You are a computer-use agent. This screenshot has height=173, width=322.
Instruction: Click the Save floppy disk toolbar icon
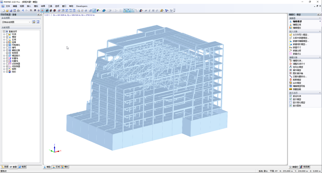click(x=11, y=10)
